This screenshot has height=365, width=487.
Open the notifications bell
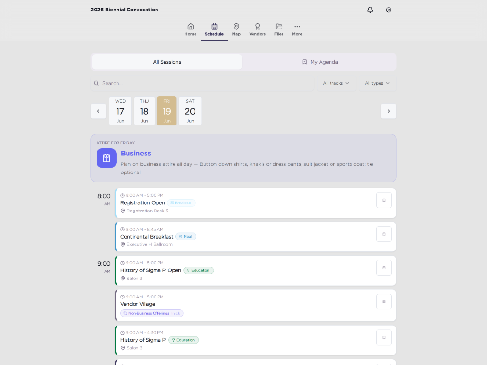coord(370,10)
